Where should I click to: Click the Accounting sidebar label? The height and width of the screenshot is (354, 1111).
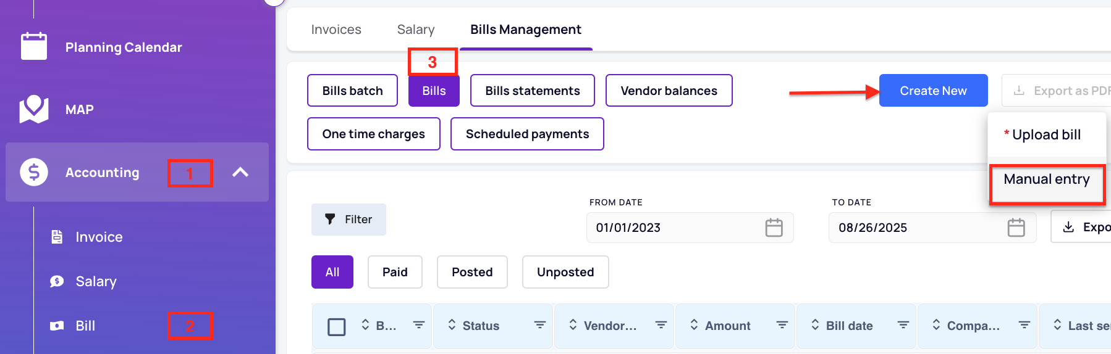click(102, 172)
